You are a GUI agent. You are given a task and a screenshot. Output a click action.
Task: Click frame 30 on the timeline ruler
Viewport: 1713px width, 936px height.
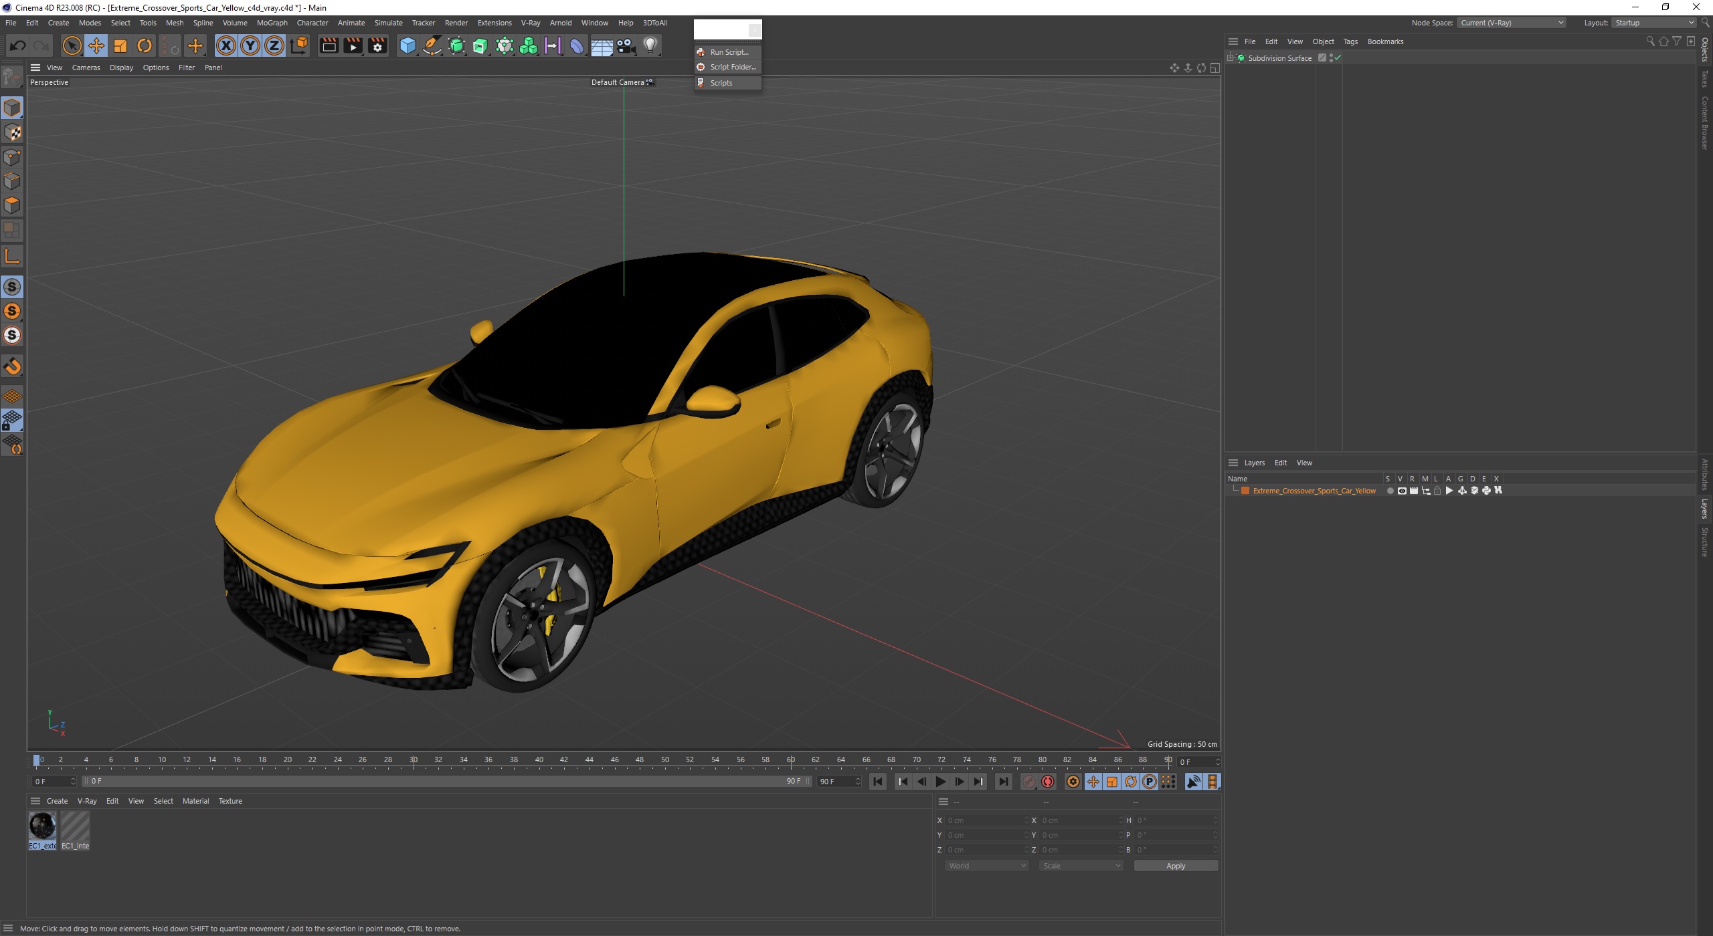tap(414, 760)
